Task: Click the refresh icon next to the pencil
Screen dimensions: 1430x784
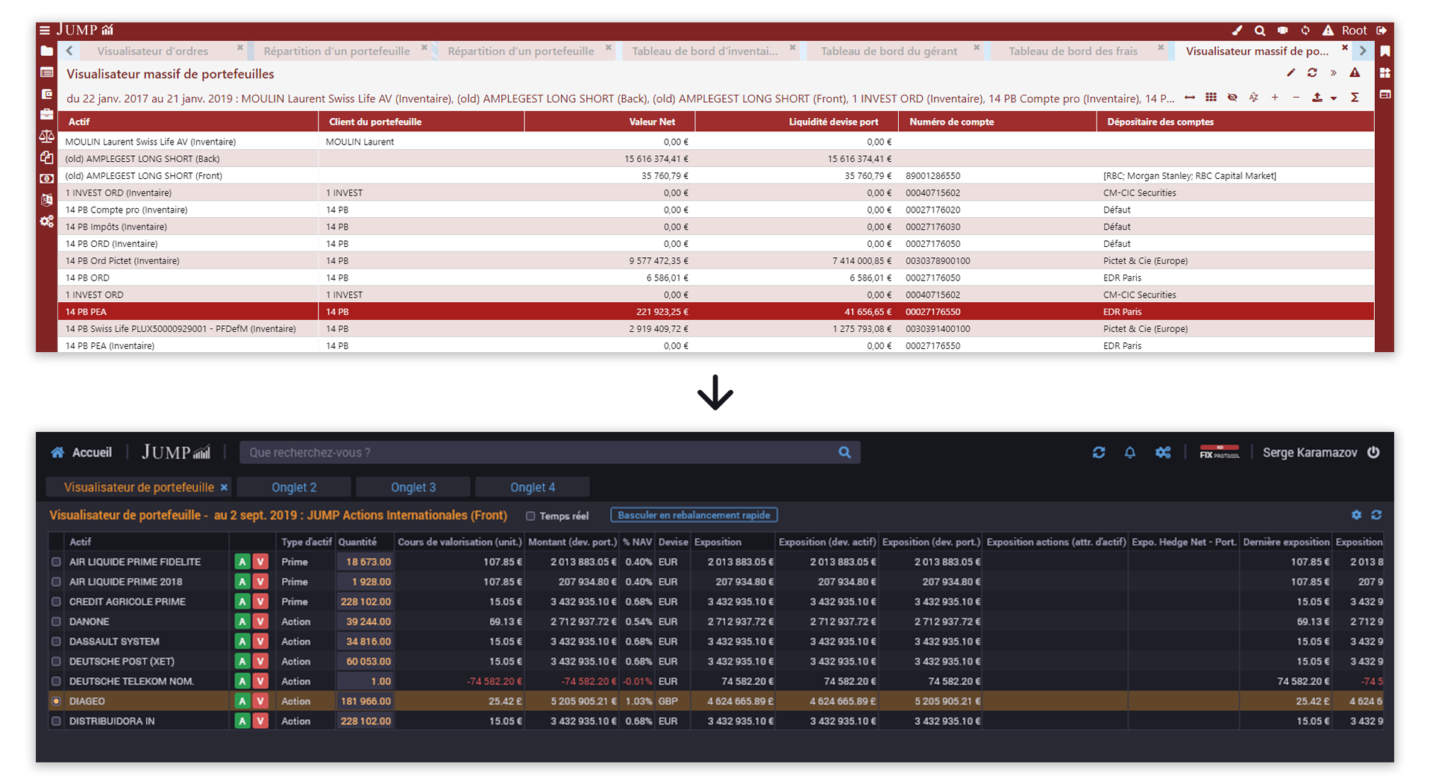Action: click(x=1312, y=72)
